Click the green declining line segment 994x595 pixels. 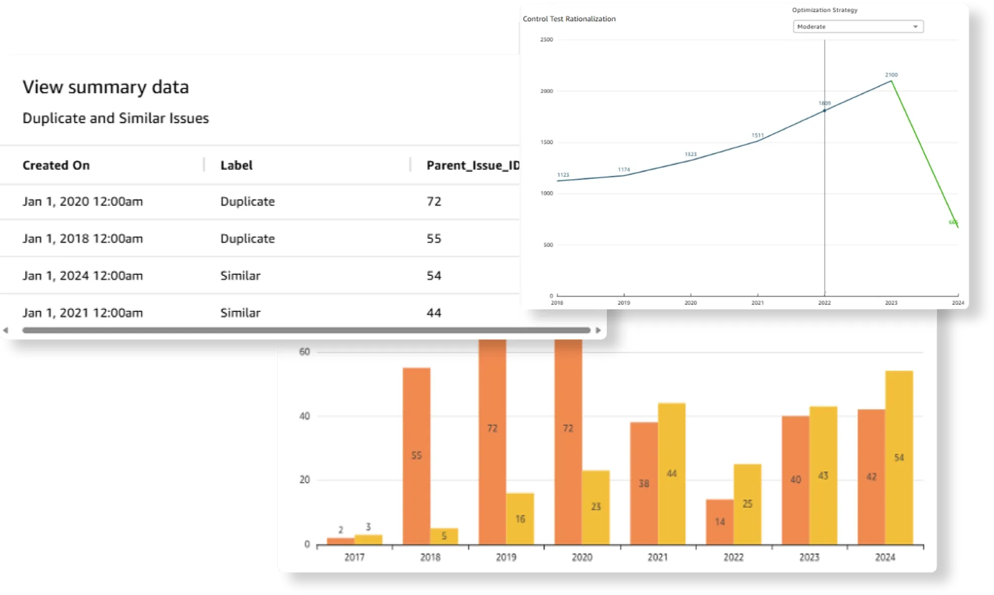point(924,154)
